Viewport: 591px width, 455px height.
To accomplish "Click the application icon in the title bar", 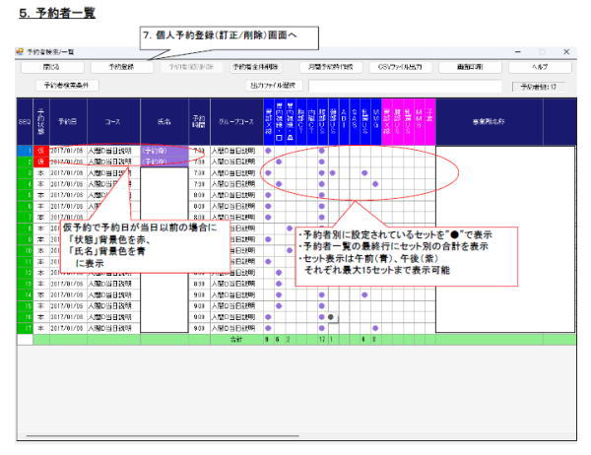I will click(x=20, y=51).
